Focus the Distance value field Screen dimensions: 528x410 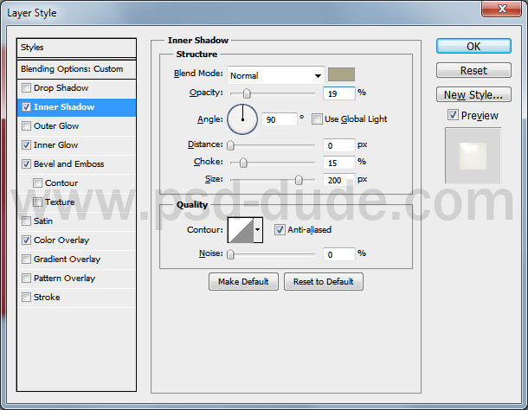click(339, 145)
